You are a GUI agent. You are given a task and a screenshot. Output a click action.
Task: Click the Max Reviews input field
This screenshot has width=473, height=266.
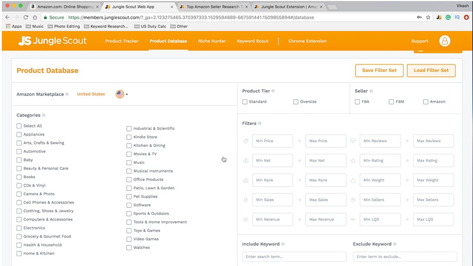point(433,141)
